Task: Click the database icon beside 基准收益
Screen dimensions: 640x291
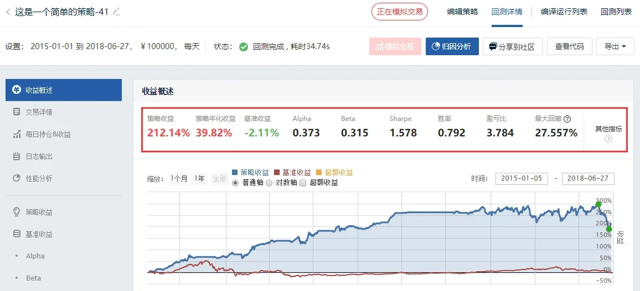Action: (x=16, y=234)
